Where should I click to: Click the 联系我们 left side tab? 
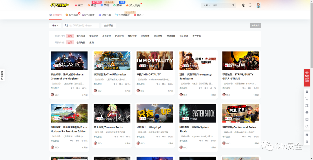click(2, 75)
